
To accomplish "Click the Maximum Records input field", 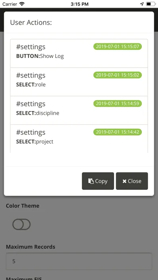I will pyautogui.click(x=79, y=261).
